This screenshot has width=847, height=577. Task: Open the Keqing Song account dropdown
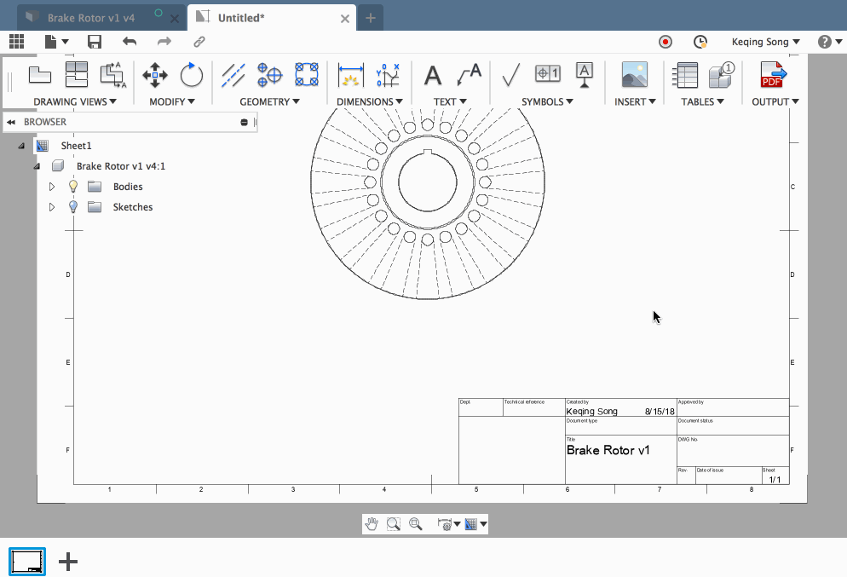pos(765,42)
